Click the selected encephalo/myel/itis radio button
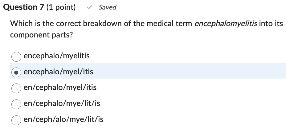The width and height of the screenshot is (286, 132). [16, 72]
